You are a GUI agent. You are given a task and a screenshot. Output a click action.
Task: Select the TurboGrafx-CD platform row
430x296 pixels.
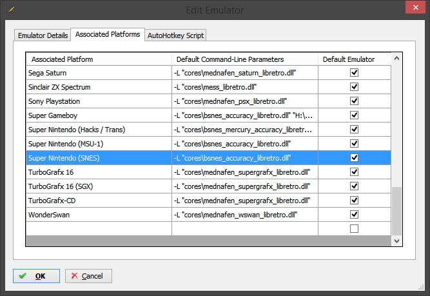coord(99,201)
